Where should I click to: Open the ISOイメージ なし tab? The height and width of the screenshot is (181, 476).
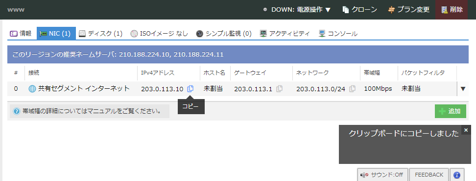[159, 33]
